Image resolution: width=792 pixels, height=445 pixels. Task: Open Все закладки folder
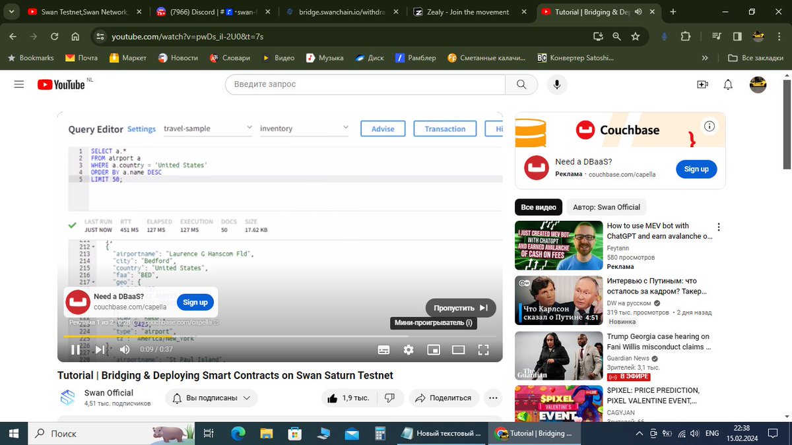pos(756,58)
